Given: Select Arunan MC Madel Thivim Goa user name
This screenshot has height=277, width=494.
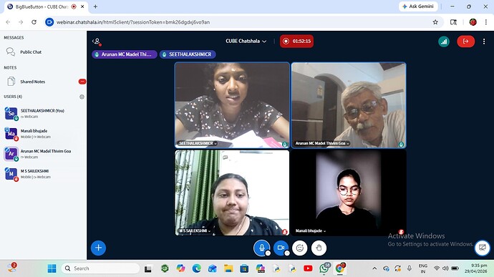Looking at the screenshot, I should click(46, 151).
